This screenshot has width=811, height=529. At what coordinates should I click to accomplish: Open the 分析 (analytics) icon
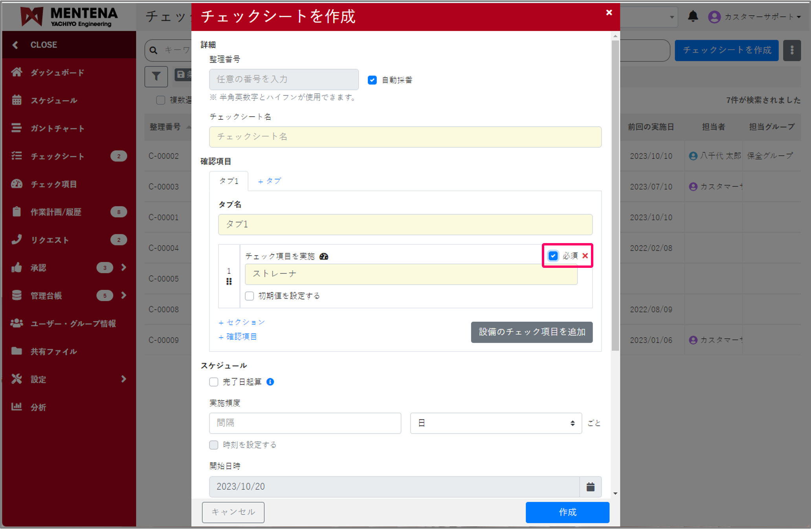pos(17,407)
